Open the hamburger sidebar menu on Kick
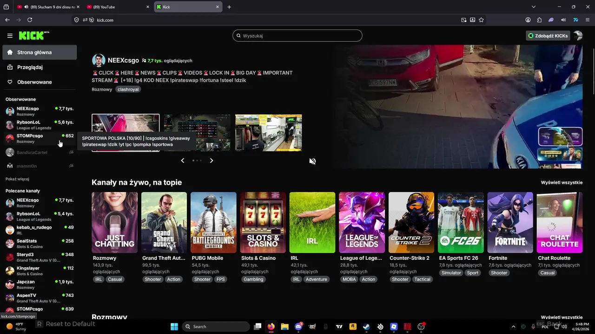 (10, 36)
